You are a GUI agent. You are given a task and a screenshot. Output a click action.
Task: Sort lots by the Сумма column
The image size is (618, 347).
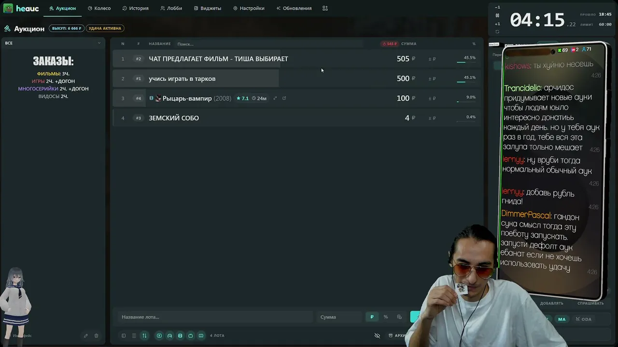click(408, 44)
